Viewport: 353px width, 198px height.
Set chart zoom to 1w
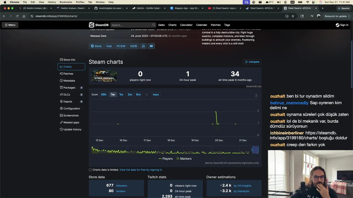coord(113,95)
